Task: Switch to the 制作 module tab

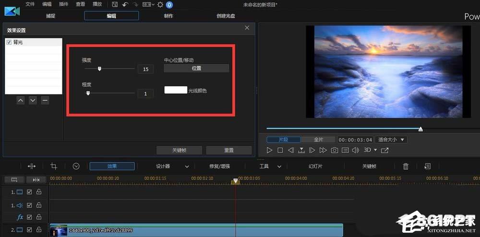Action: [x=168, y=16]
